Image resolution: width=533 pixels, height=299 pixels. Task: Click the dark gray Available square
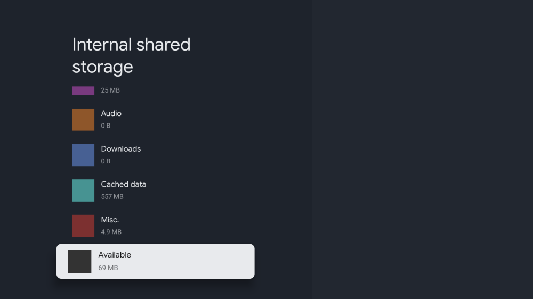coord(79,261)
